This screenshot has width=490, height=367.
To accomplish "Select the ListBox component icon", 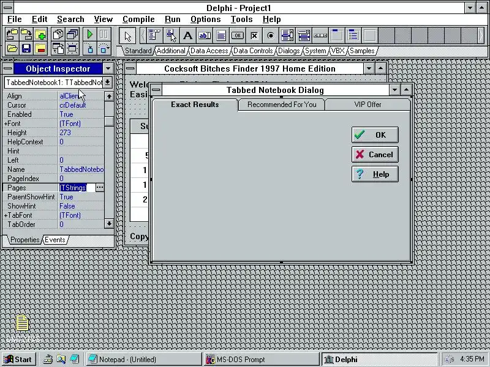I will [x=287, y=35].
